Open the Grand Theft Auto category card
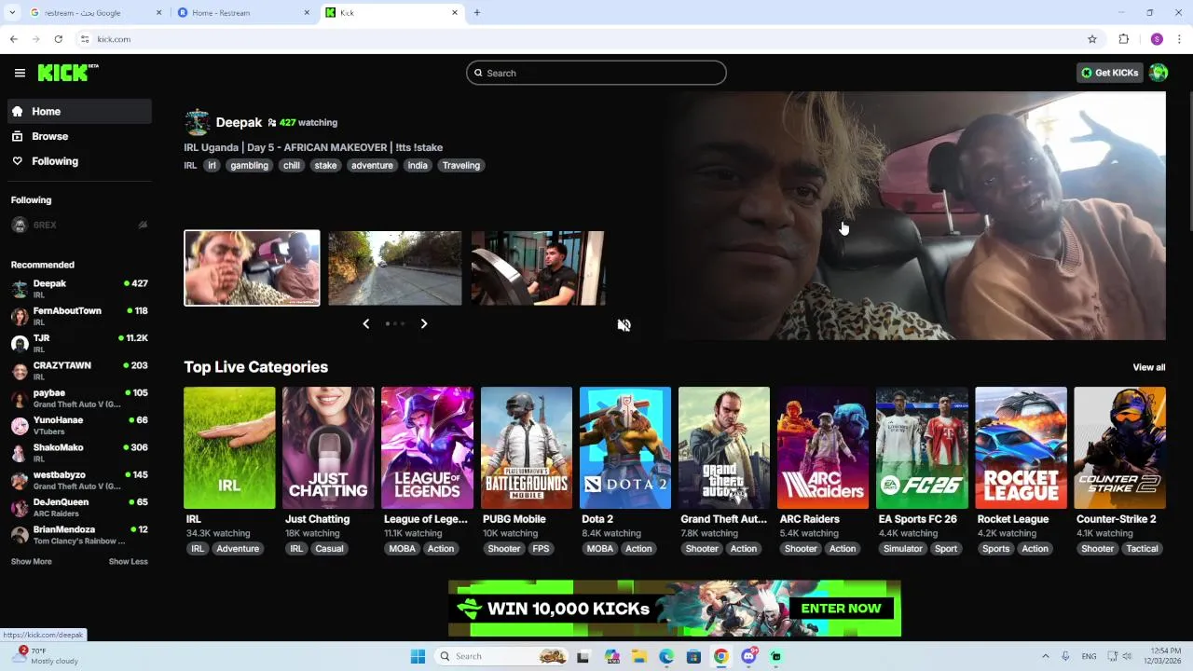 (x=724, y=448)
